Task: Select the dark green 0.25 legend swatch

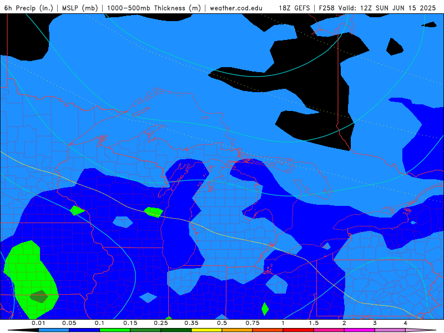Action: [176, 330]
